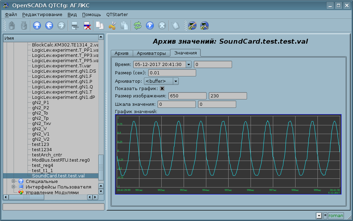Open the Редактирование menu
This screenshot has width=353, height=221.
tap(42, 15)
